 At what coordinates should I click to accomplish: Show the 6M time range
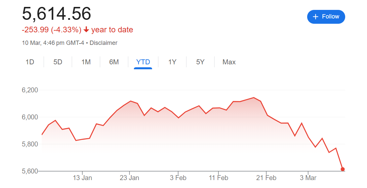[114, 62]
